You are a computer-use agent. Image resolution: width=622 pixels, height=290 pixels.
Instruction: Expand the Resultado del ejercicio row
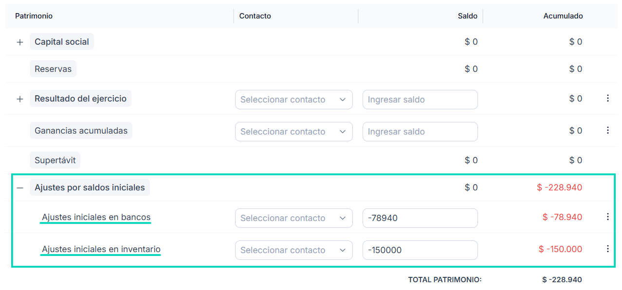point(19,98)
